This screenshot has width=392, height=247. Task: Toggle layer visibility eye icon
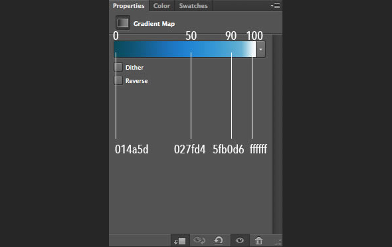[240, 240]
